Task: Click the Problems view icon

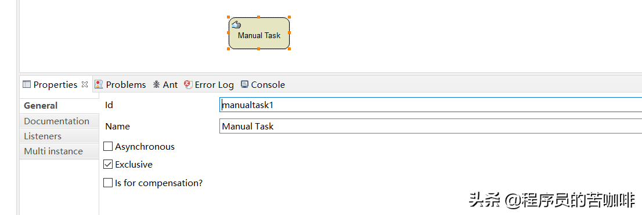Action: point(99,84)
